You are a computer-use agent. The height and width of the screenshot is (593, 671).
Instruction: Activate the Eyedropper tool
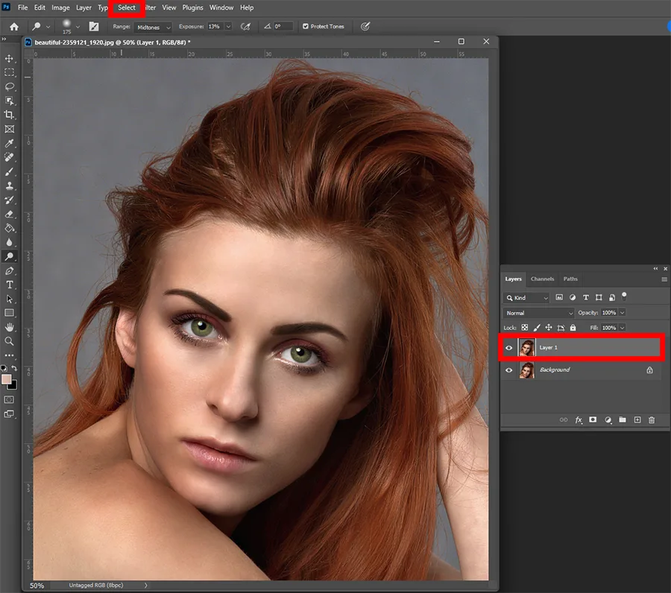10,143
